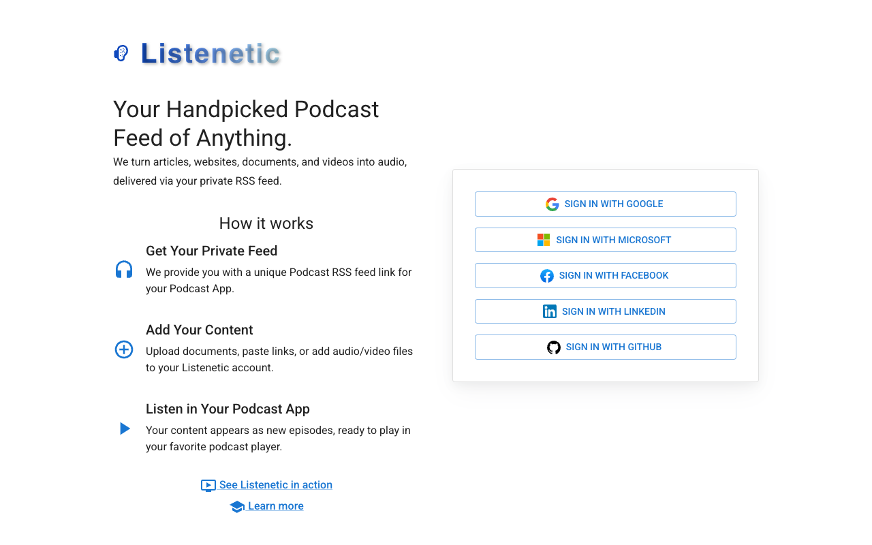
Task: Follow the Learn more link
Action: coord(276,506)
